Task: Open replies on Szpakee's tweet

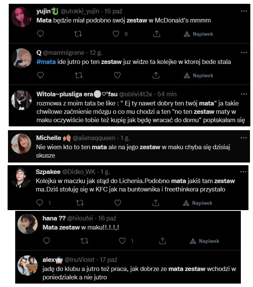Action: pos(40,203)
